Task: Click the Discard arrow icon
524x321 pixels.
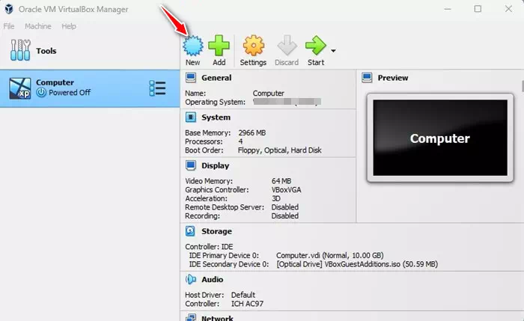Action: [287, 46]
